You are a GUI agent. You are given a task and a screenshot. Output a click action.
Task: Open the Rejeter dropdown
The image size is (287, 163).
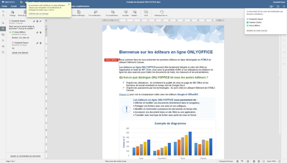coord(135,13)
